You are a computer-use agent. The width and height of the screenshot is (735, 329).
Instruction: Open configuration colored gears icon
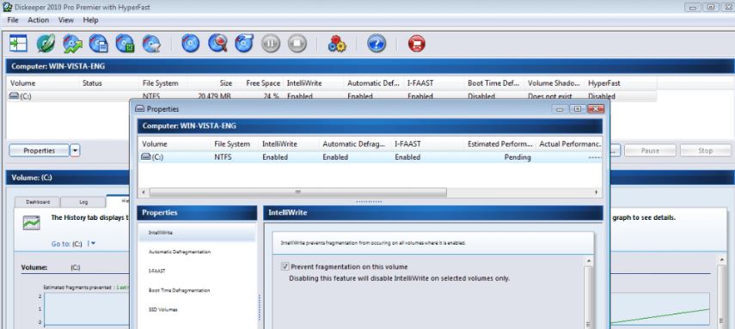337,44
